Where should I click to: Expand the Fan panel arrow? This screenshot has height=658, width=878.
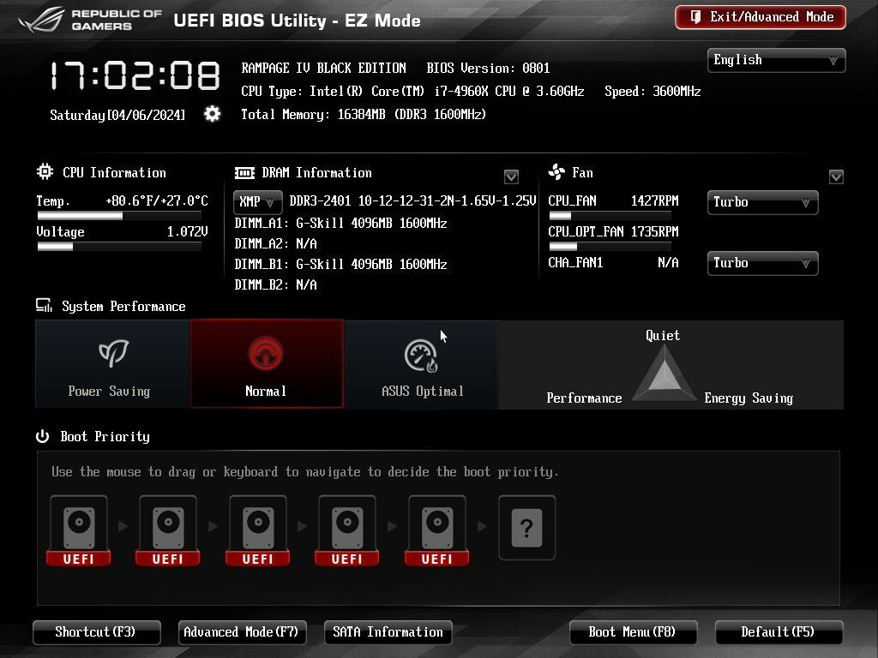836,176
